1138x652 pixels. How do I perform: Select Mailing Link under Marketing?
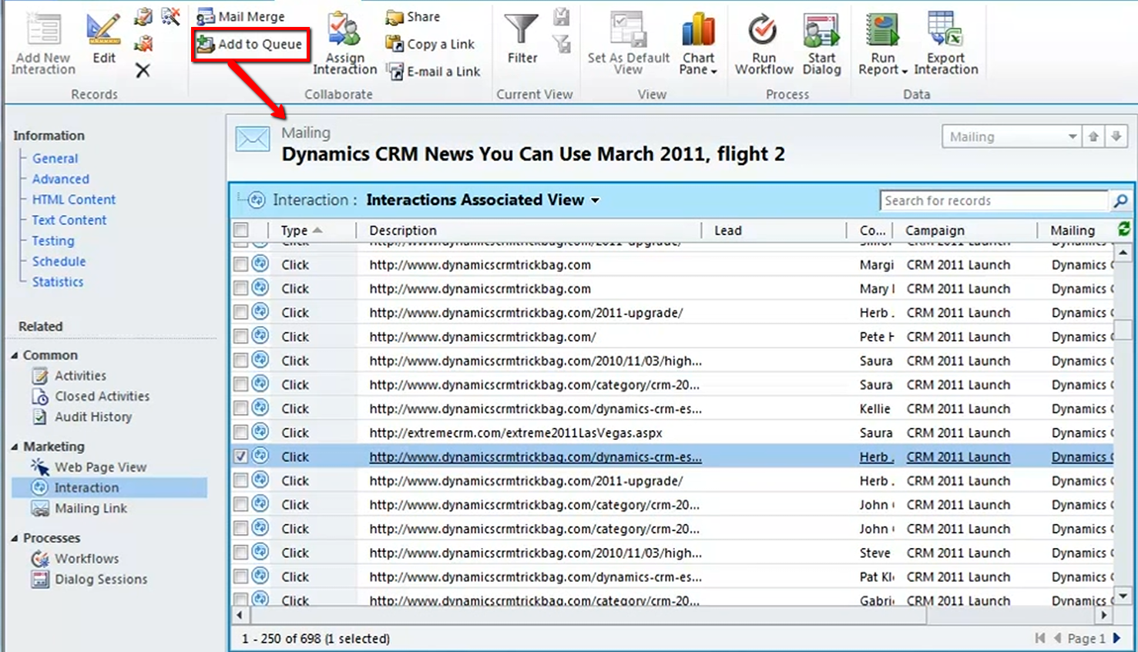(79, 509)
